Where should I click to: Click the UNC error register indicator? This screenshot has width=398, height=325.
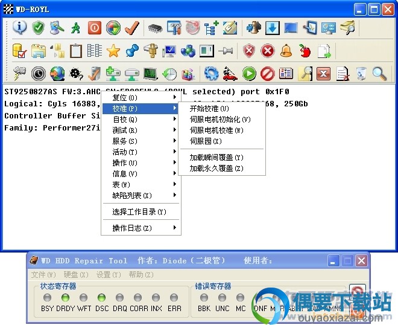pyautogui.click(x=222, y=297)
